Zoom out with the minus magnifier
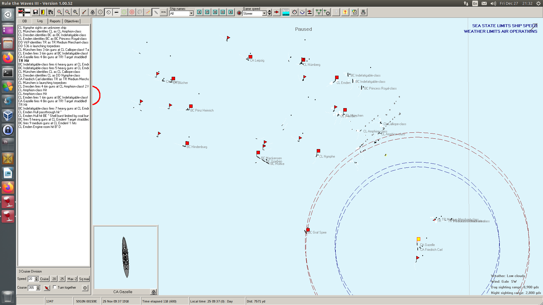The image size is (543, 305). click(67, 12)
